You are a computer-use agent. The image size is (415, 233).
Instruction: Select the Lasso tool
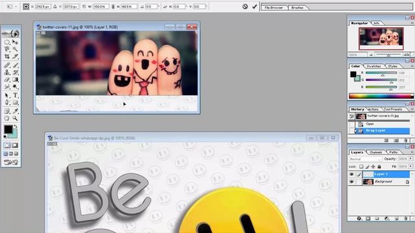7,49
